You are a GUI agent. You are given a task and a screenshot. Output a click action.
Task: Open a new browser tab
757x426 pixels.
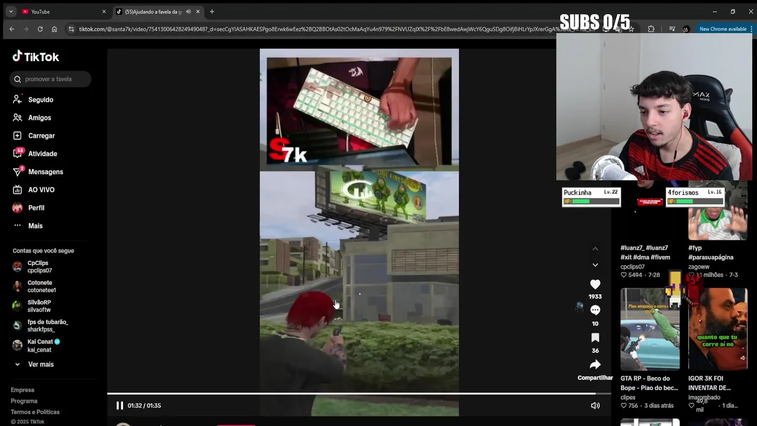212,12
